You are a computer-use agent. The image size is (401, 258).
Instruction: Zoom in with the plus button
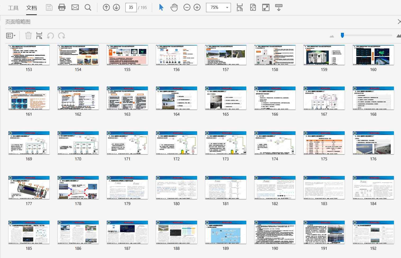[x=197, y=7]
